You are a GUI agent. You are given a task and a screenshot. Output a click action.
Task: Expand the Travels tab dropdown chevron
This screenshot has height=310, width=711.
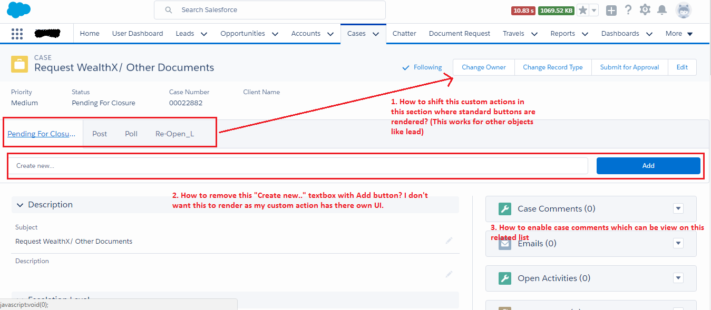click(534, 34)
